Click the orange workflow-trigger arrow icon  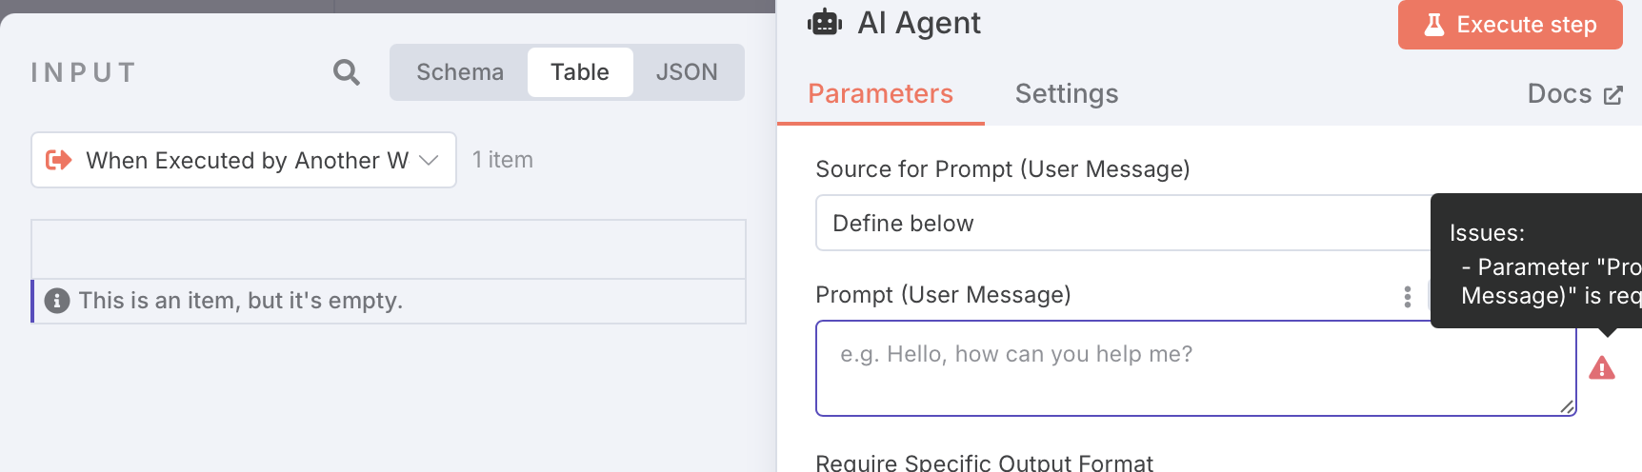(59, 160)
